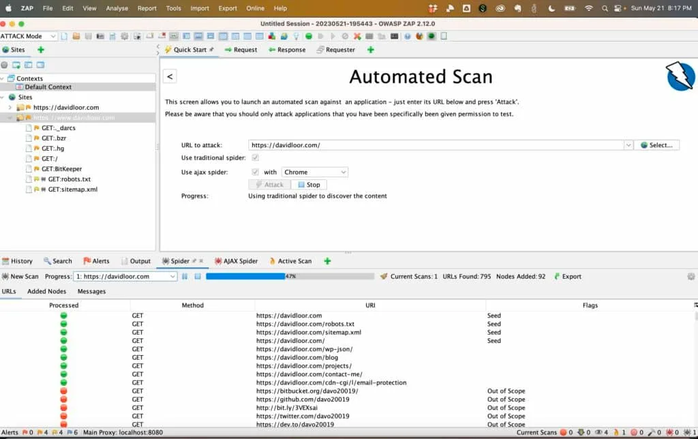This screenshot has height=439, width=698.
Task: Open macOS Spotlight search icon
Action: (x=605, y=8)
